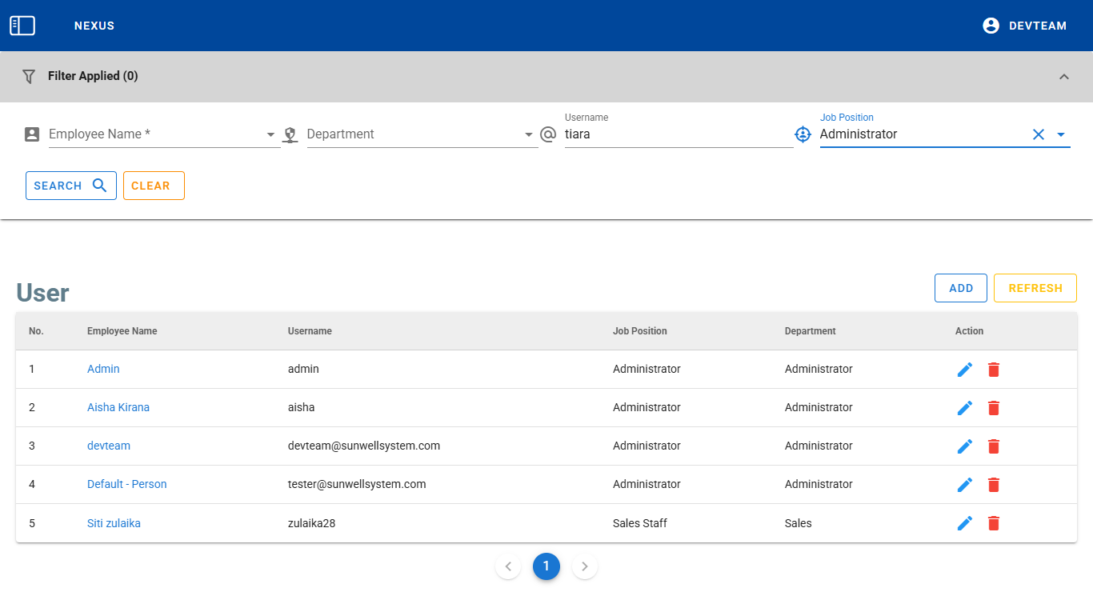
Task: Click edit pencil for devteam row
Action: tap(965, 446)
